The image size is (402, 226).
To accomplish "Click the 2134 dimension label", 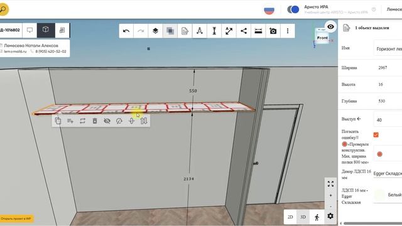I will pos(188,179).
